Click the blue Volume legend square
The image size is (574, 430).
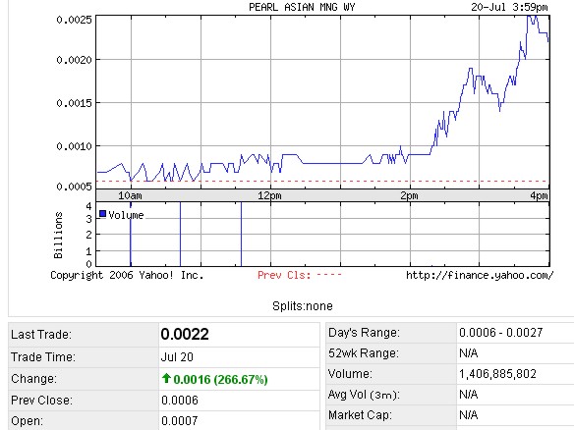point(102,214)
